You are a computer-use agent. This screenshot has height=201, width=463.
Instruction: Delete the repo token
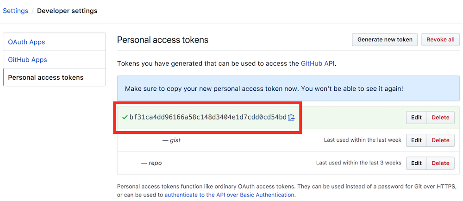pos(440,163)
